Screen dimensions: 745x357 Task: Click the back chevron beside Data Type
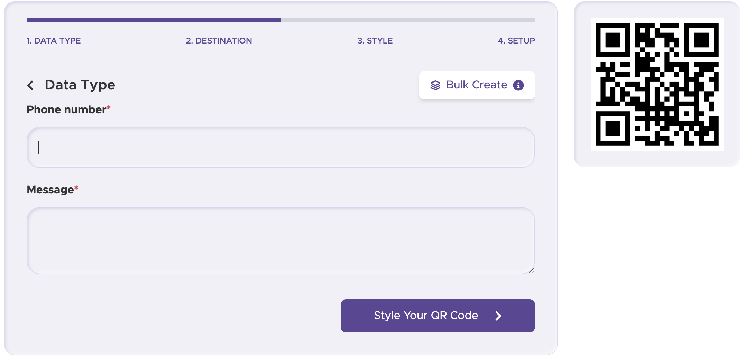pos(30,85)
